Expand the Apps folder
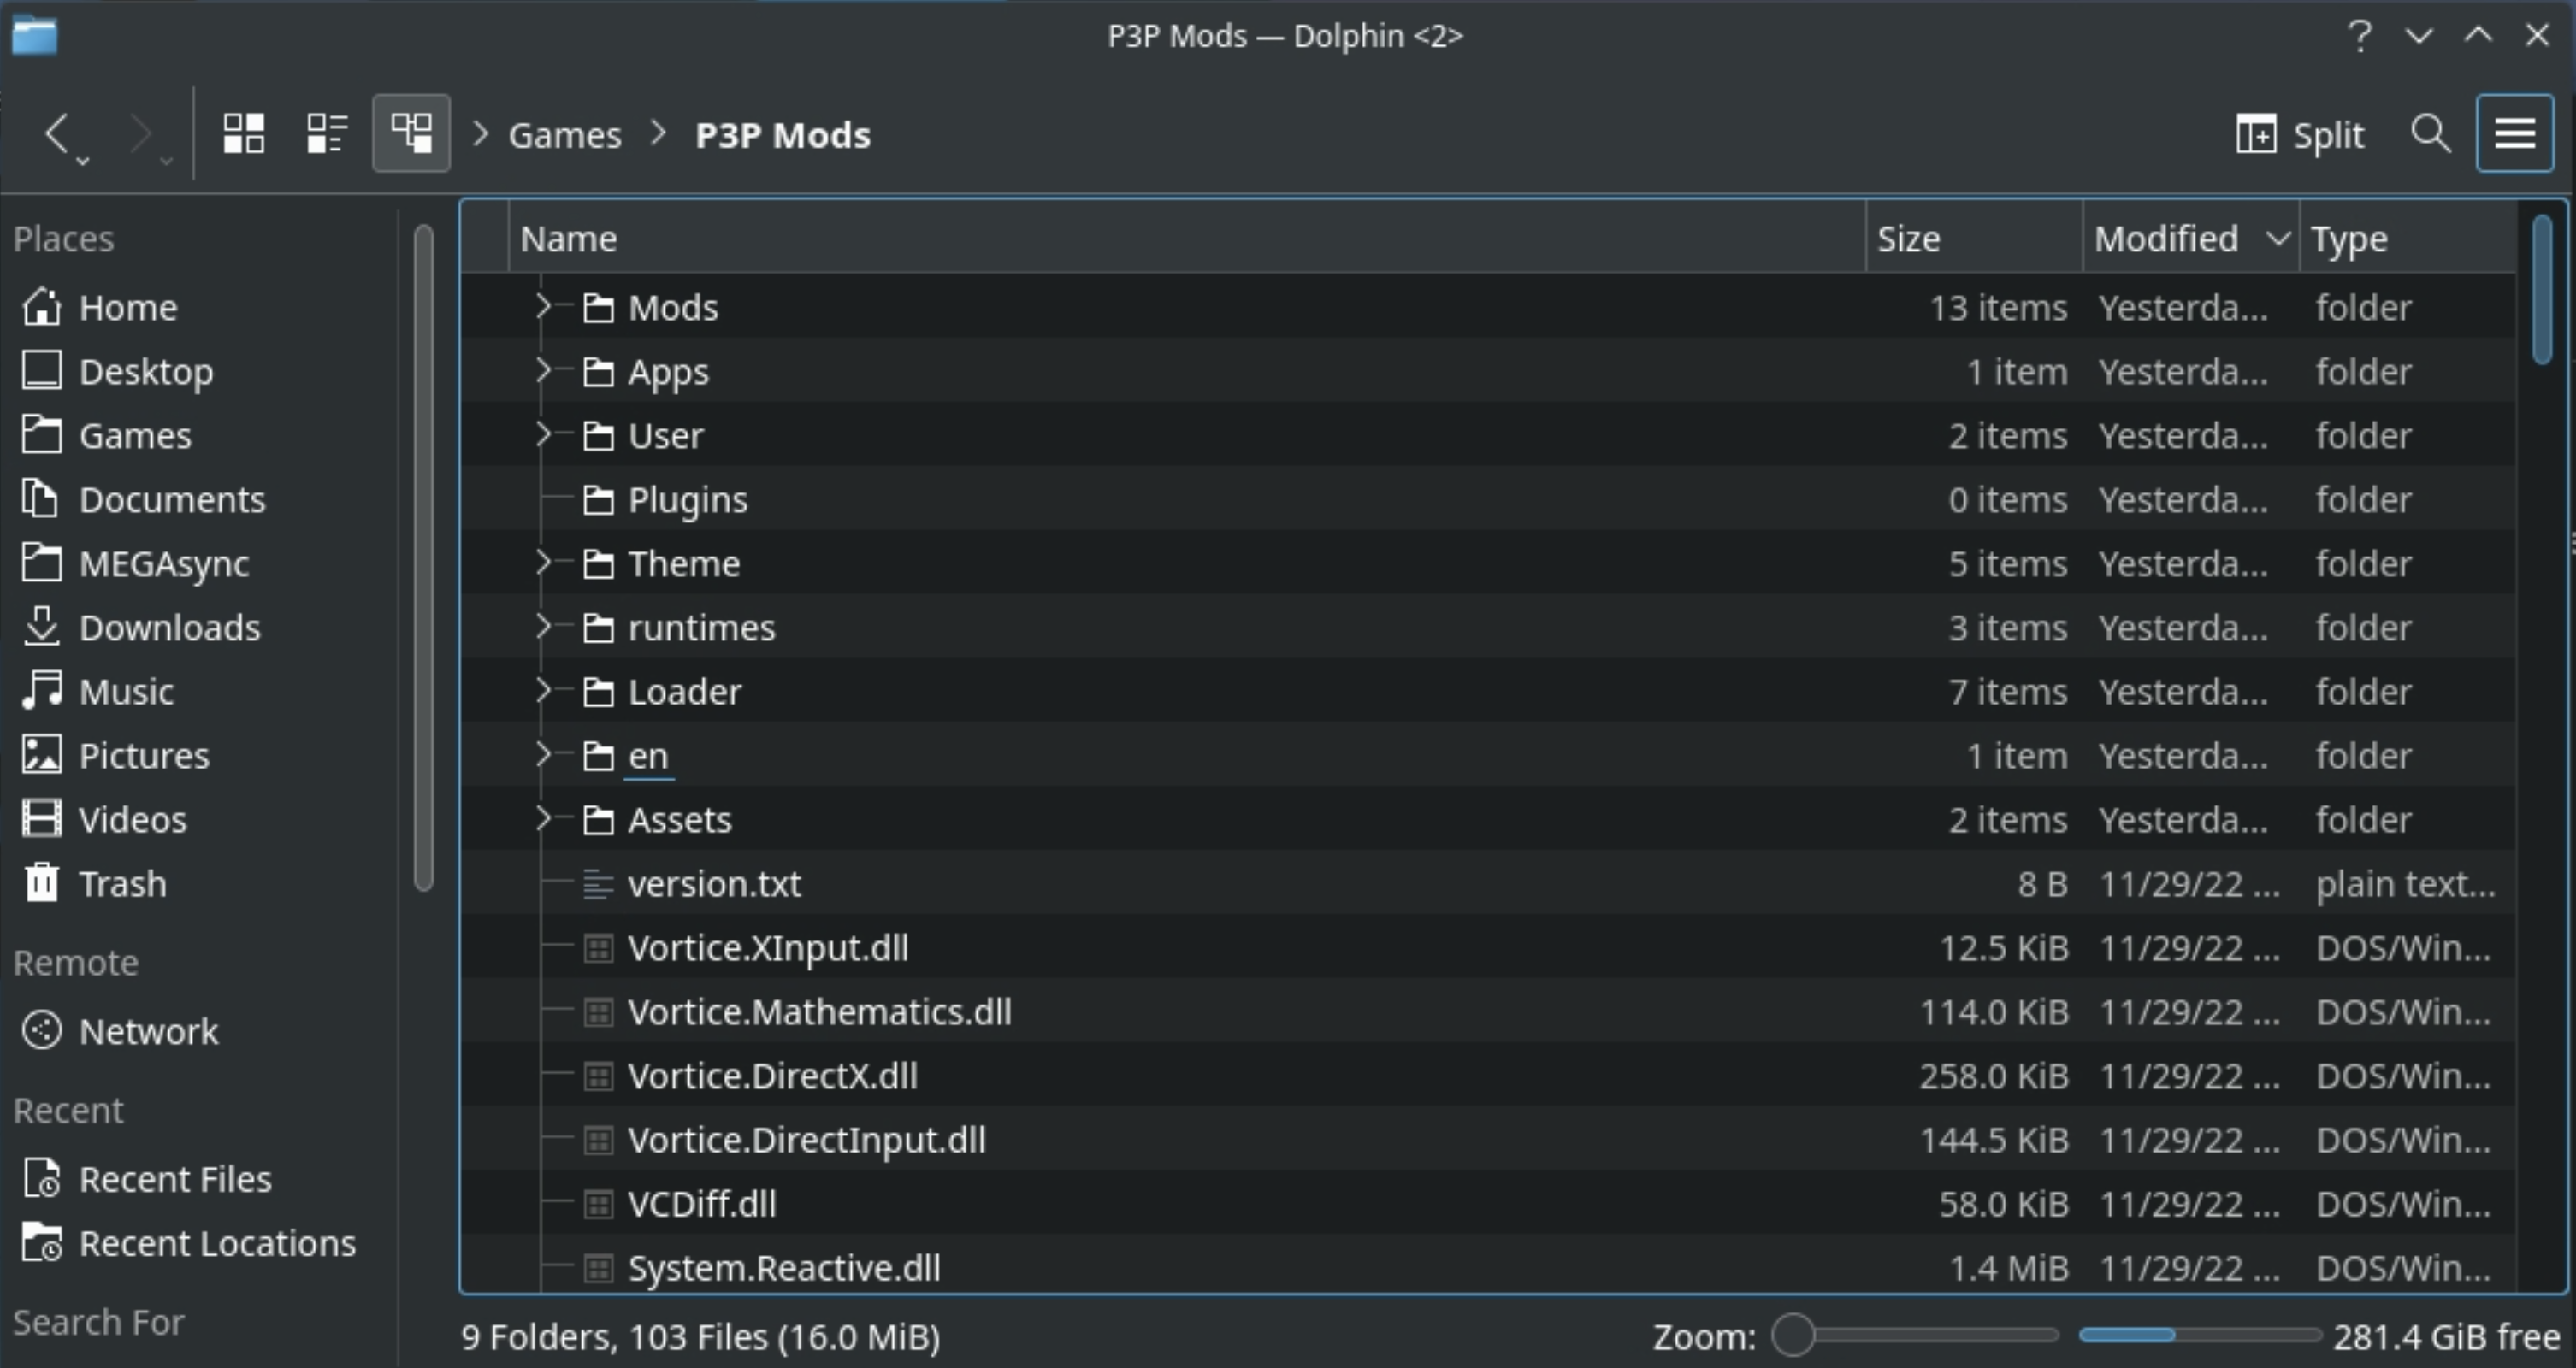 [542, 370]
